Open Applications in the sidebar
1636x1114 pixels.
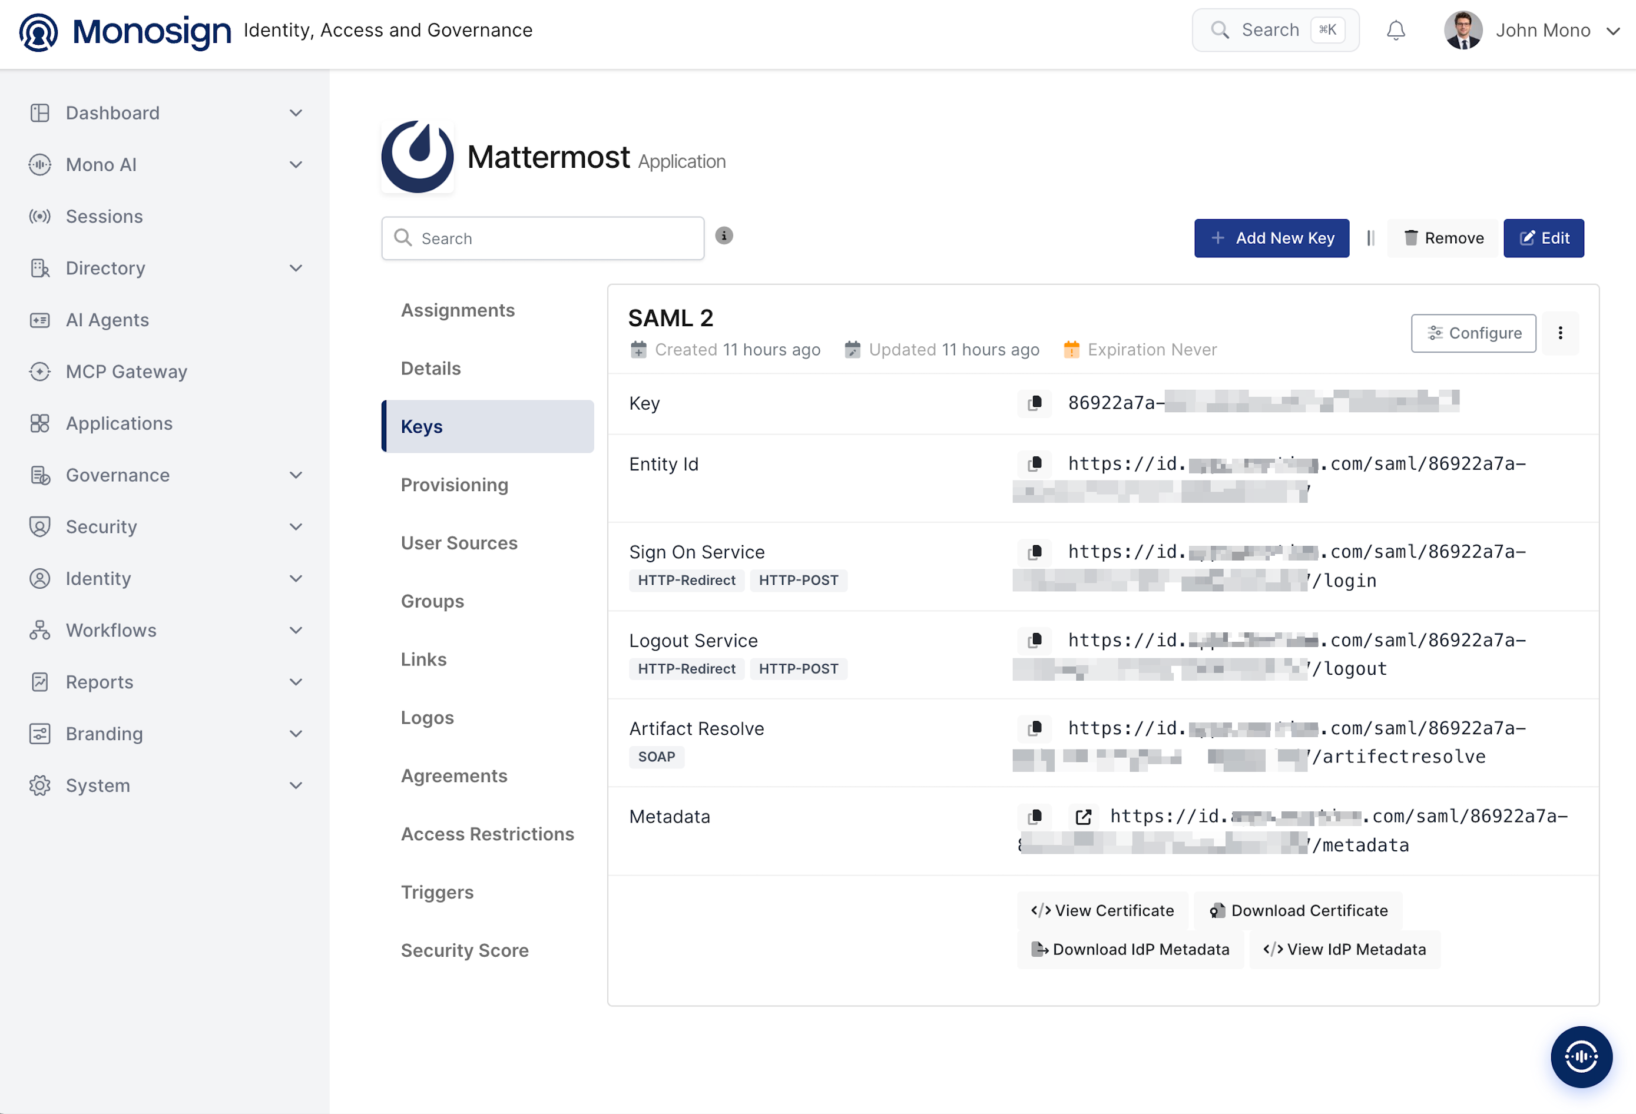click(119, 423)
